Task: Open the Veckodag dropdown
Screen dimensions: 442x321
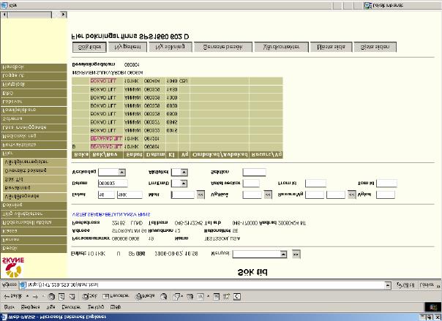Action: point(121,173)
